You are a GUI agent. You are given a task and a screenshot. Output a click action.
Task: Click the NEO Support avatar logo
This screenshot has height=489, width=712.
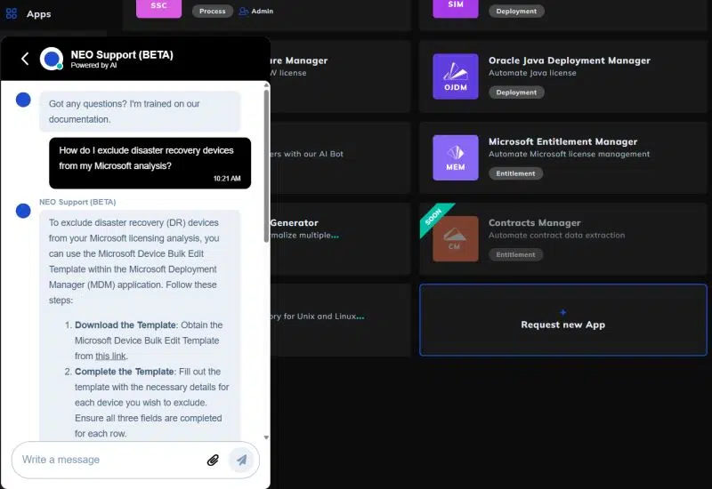tap(52, 59)
